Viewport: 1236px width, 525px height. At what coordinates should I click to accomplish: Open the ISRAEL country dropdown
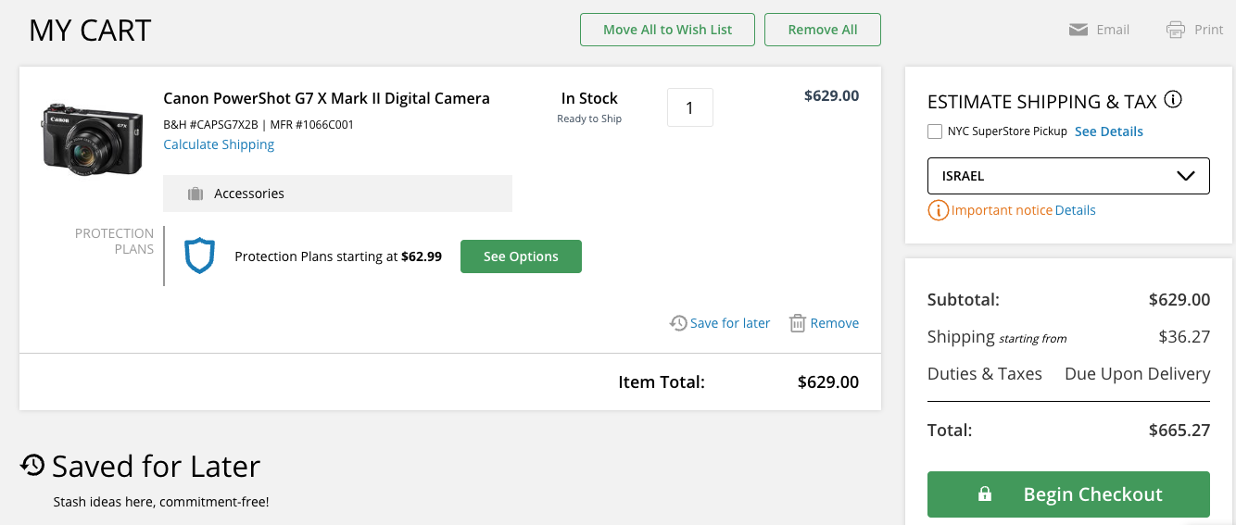(x=1068, y=176)
